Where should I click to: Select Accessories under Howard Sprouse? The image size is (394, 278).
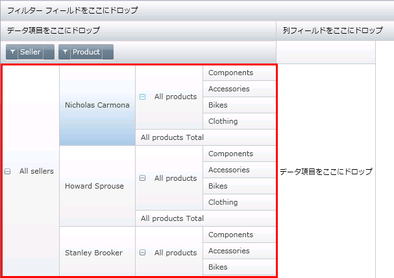[x=229, y=170]
